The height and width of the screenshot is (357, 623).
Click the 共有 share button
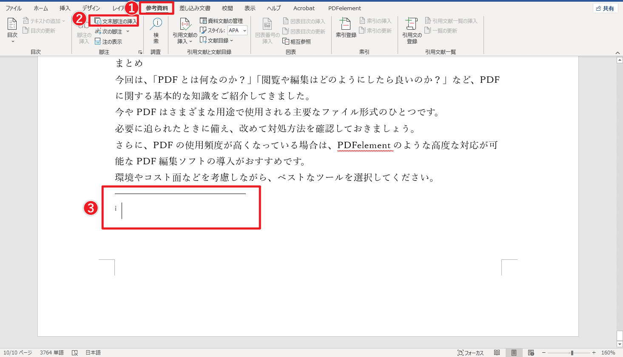(x=605, y=8)
